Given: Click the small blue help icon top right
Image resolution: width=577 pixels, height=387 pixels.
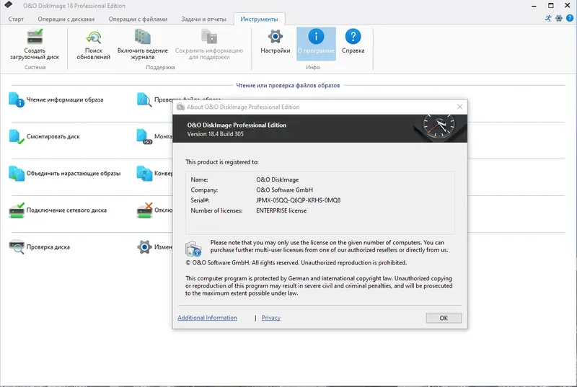Looking at the screenshot, I should 570,18.
